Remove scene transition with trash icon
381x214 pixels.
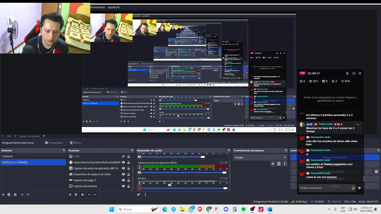click(x=279, y=163)
